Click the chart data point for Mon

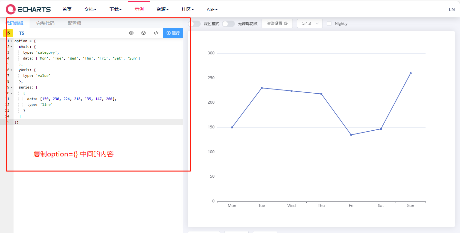pyautogui.click(x=232, y=127)
